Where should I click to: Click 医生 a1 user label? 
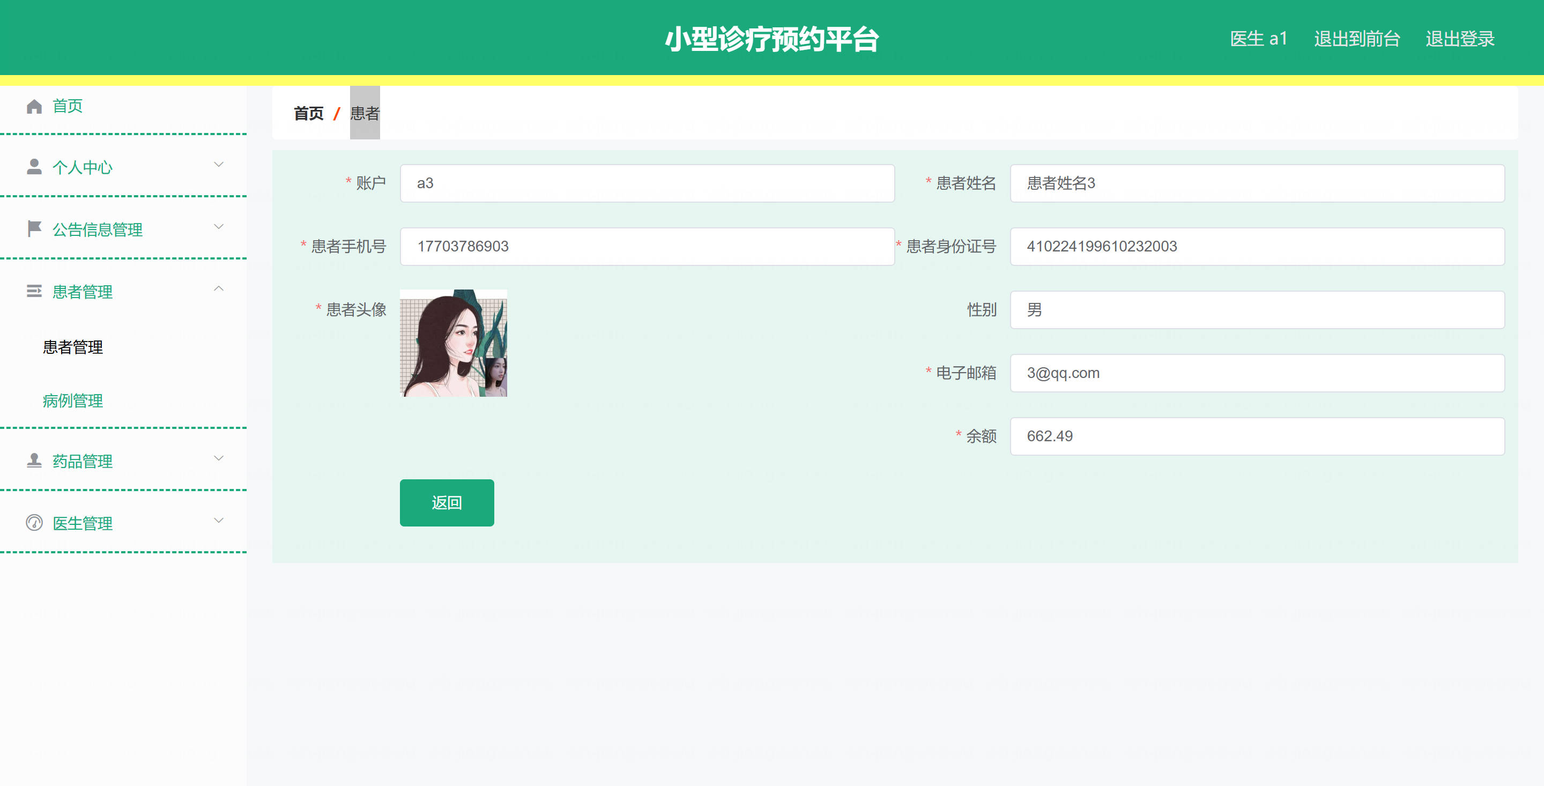[1259, 39]
